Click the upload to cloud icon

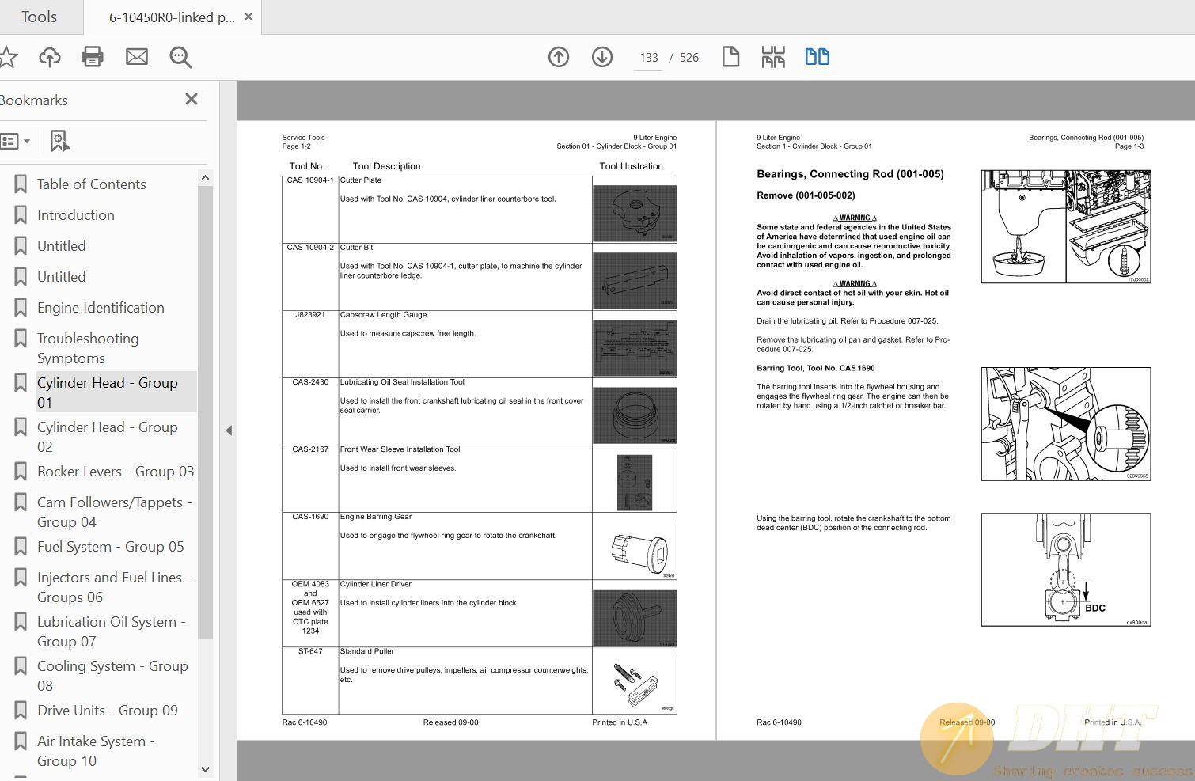click(x=49, y=57)
